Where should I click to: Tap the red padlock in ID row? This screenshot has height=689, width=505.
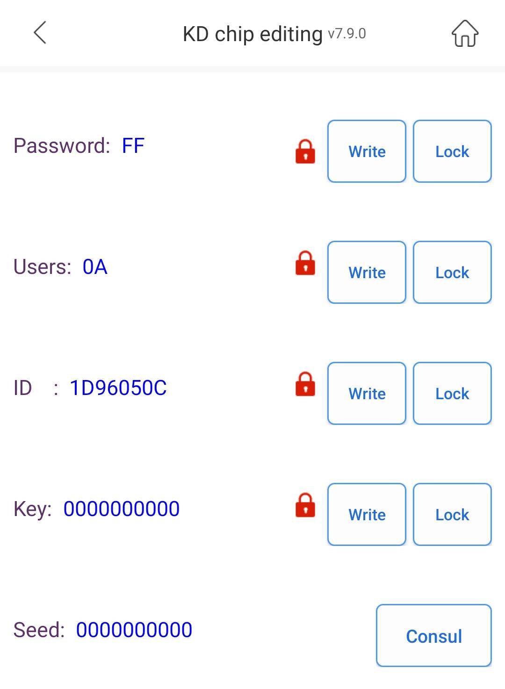pyautogui.click(x=305, y=384)
